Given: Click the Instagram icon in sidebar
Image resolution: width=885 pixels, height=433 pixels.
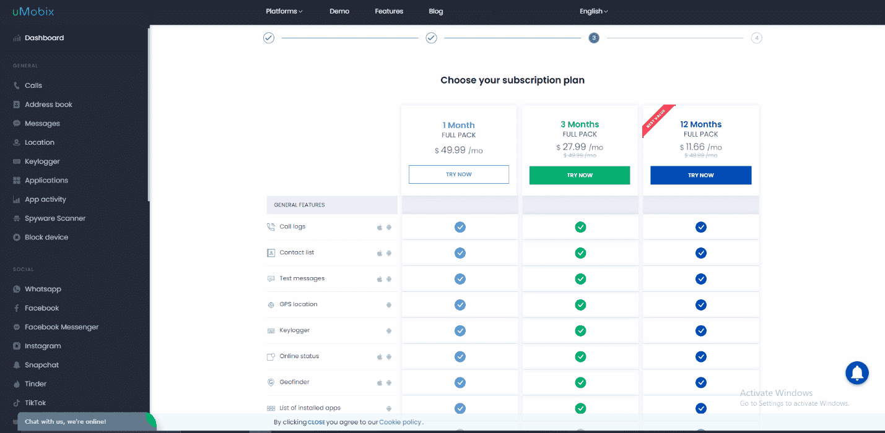Looking at the screenshot, I should coord(17,346).
